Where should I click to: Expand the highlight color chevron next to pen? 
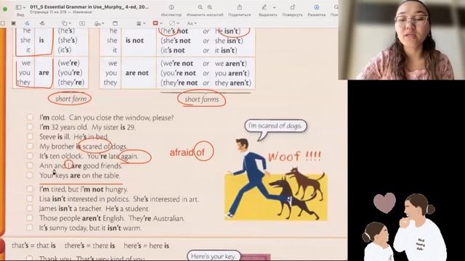[275, 7]
